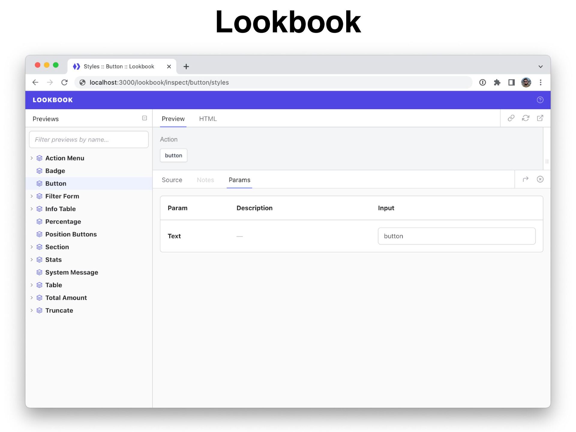Click the drawer orientation arrow icon

525,179
